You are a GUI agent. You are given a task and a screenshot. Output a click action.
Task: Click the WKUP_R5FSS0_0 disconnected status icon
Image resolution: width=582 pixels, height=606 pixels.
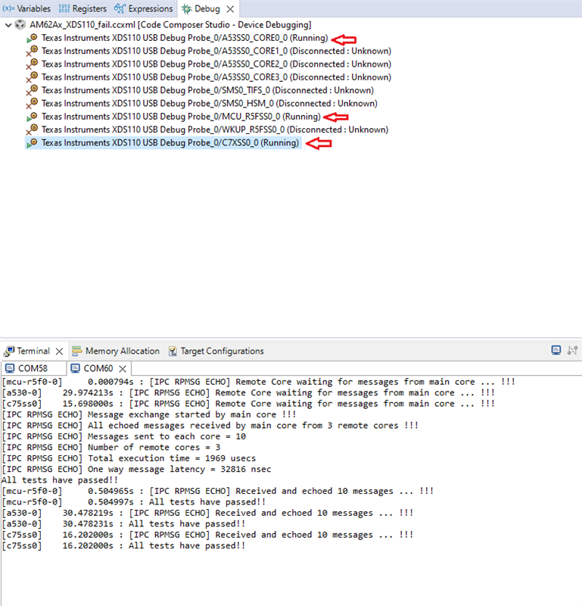click(32, 130)
